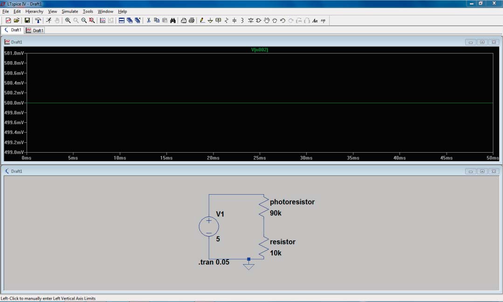503x302 pixels.
Task: Select the Pan magnifier icon
Action: coord(76,21)
